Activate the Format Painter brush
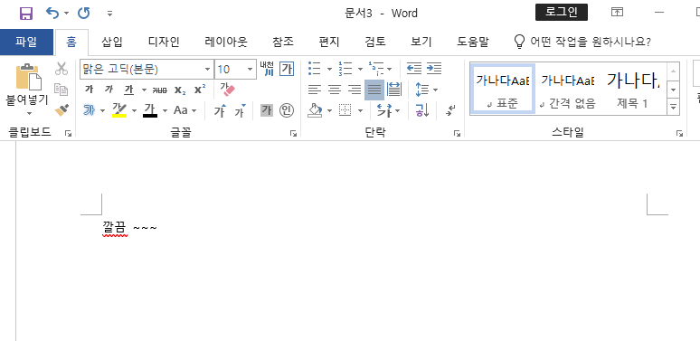The image size is (700, 341). [61, 109]
